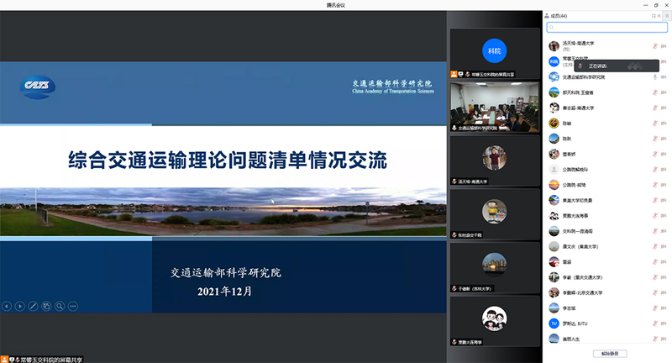Select member 美丽人生 in list
672x363 pixels.
click(606, 339)
